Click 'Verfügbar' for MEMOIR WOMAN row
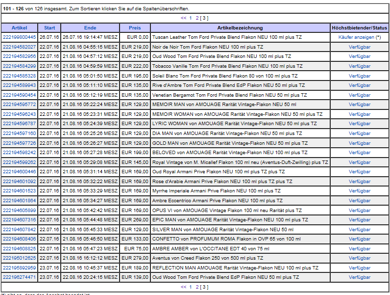390x295 pixels. 360,114
